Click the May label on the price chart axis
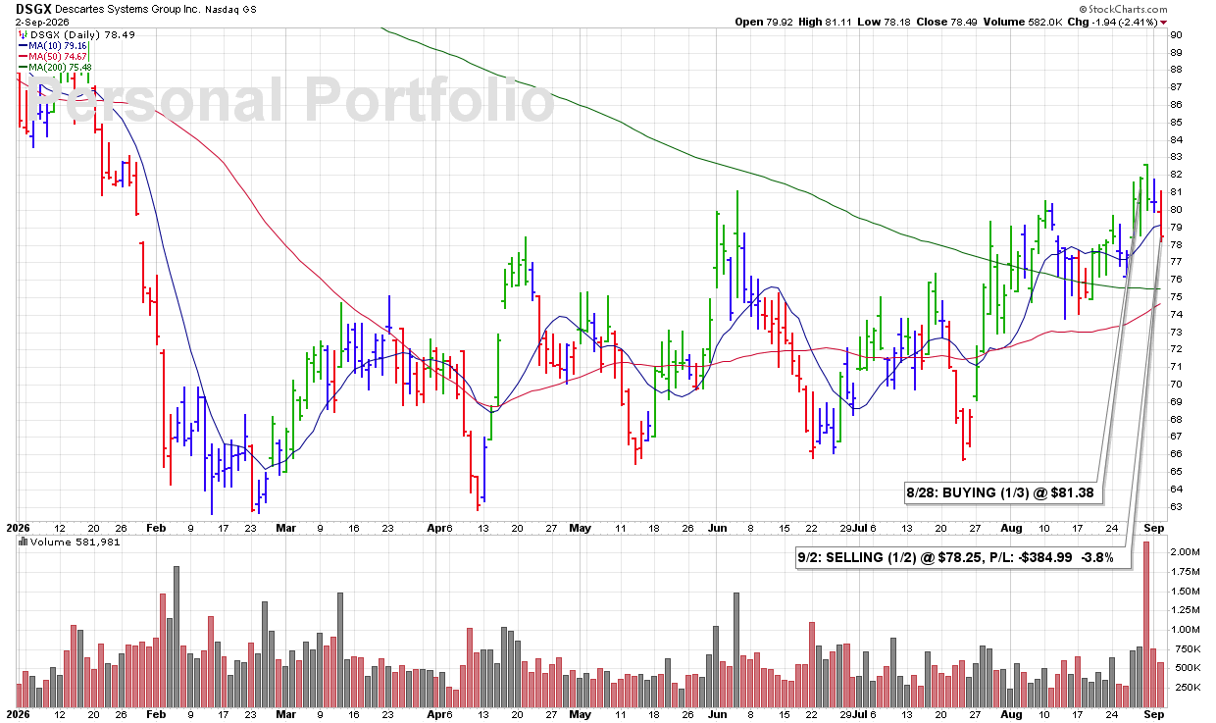The height and width of the screenshot is (723, 1216). tap(581, 528)
